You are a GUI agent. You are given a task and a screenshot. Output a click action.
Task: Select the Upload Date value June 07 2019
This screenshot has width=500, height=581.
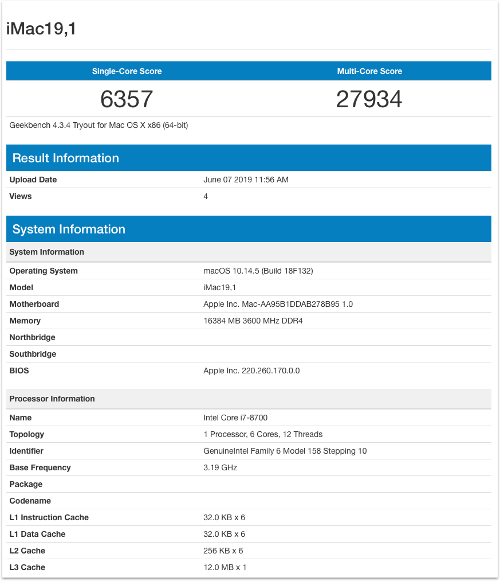[246, 180]
